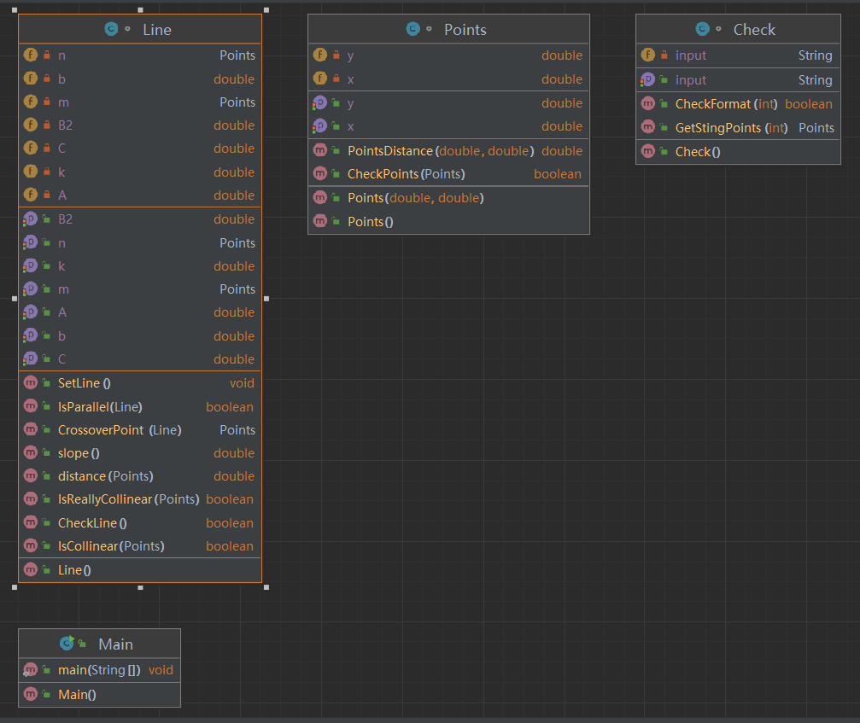Click the field icon of Line field C
The height and width of the screenshot is (723, 860).
(x=31, y=148)
